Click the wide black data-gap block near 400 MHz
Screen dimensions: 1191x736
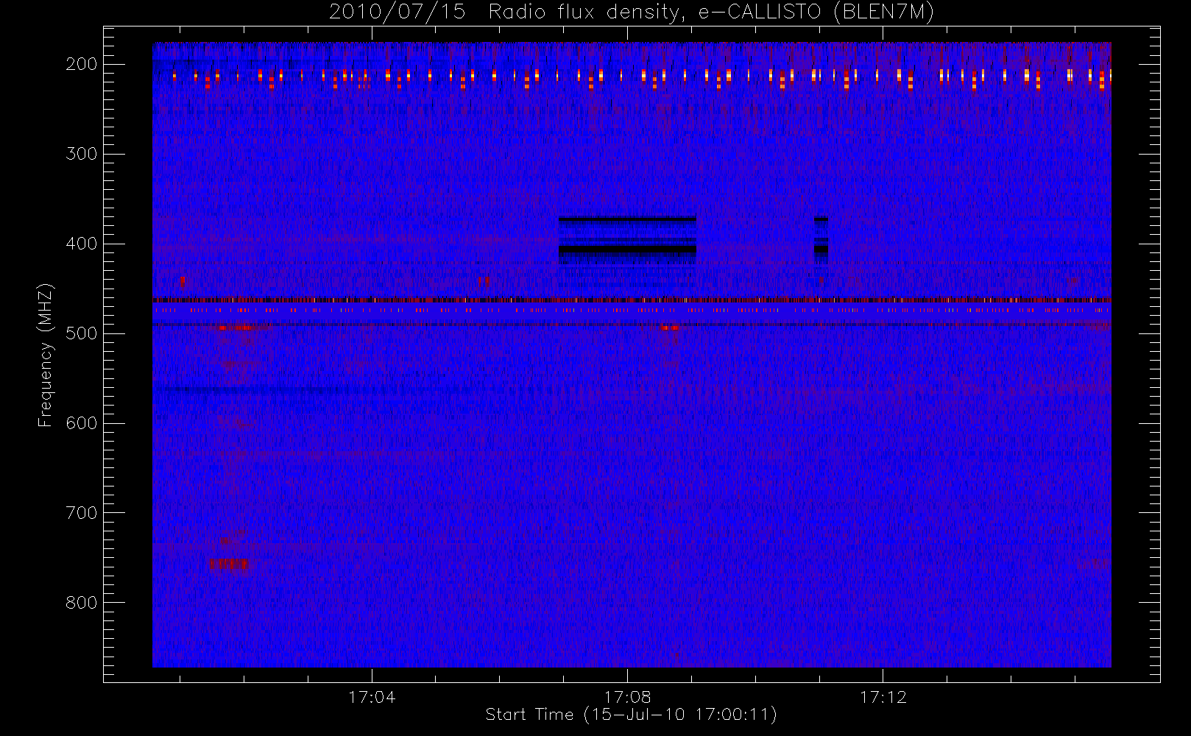(627, 240)
